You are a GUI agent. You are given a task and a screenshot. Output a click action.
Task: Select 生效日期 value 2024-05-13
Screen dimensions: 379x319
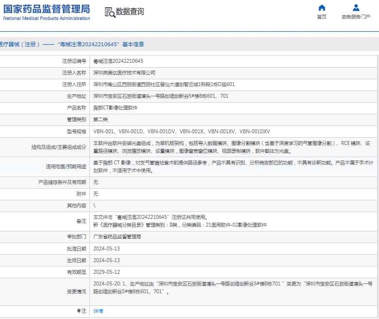(106, 260)
